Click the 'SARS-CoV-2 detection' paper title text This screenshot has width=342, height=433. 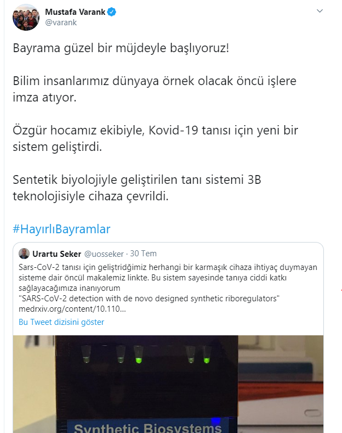pos(149,299)
